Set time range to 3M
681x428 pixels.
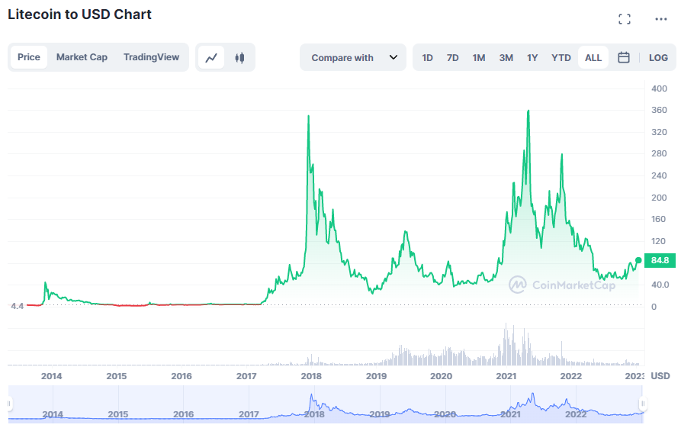tap(506, 58)
